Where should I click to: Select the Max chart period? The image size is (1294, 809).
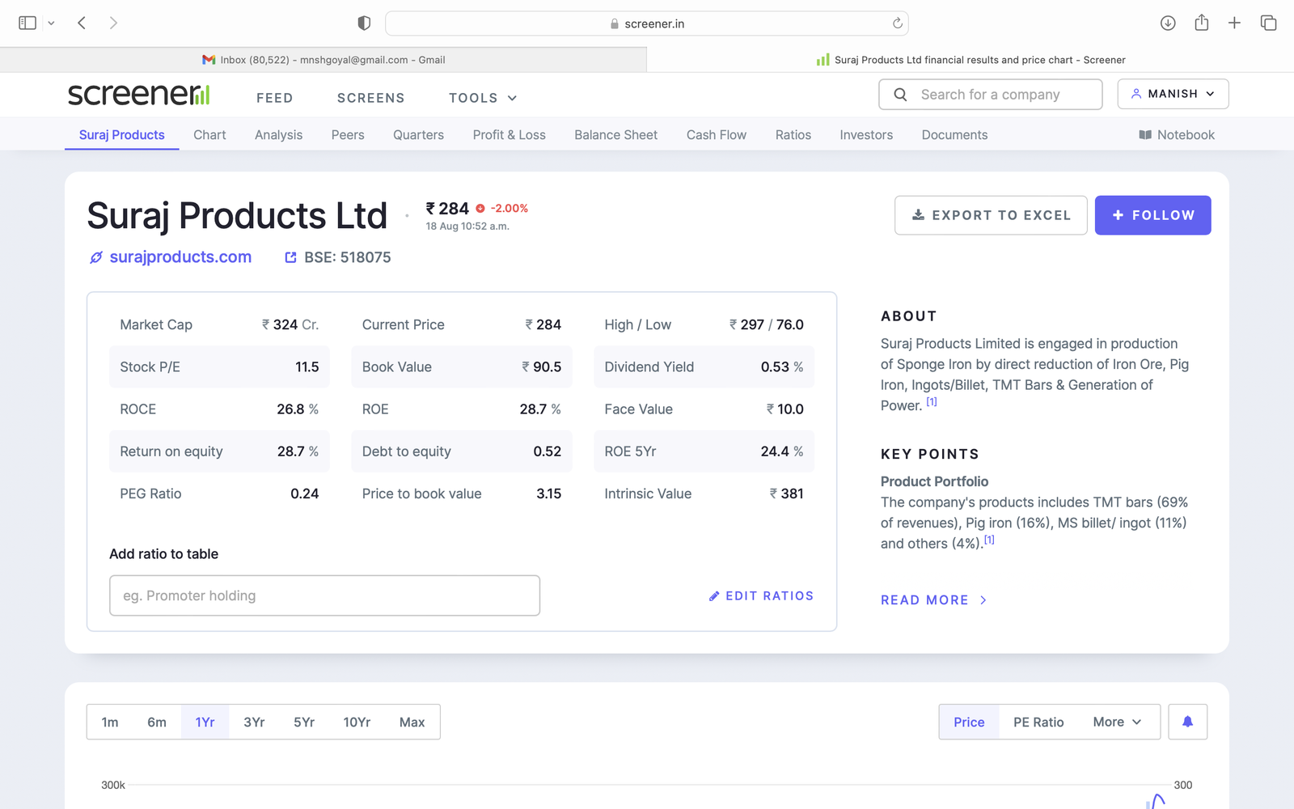click(412, 722)
